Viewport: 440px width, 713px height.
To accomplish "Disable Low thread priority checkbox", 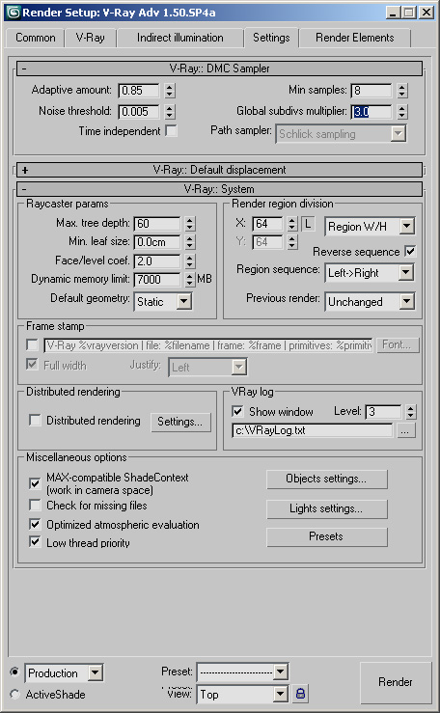I will (35, 542).
